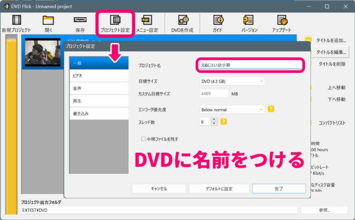Increase スレッド数 with up arrow

tap(214, 120)
